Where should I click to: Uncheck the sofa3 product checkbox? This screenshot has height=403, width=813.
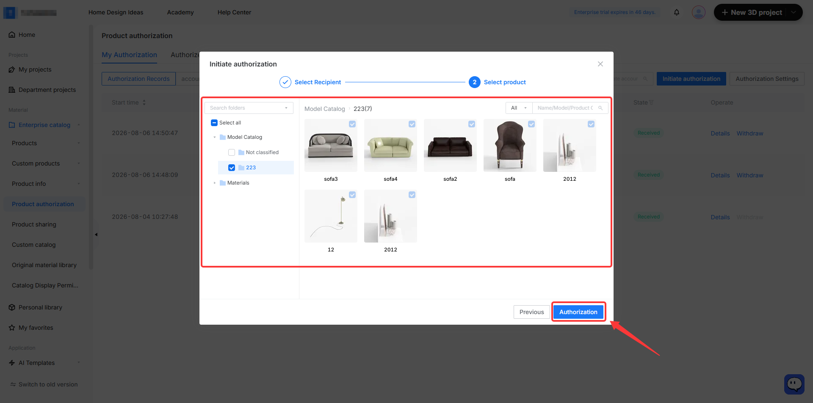click(x=352, y=124)
